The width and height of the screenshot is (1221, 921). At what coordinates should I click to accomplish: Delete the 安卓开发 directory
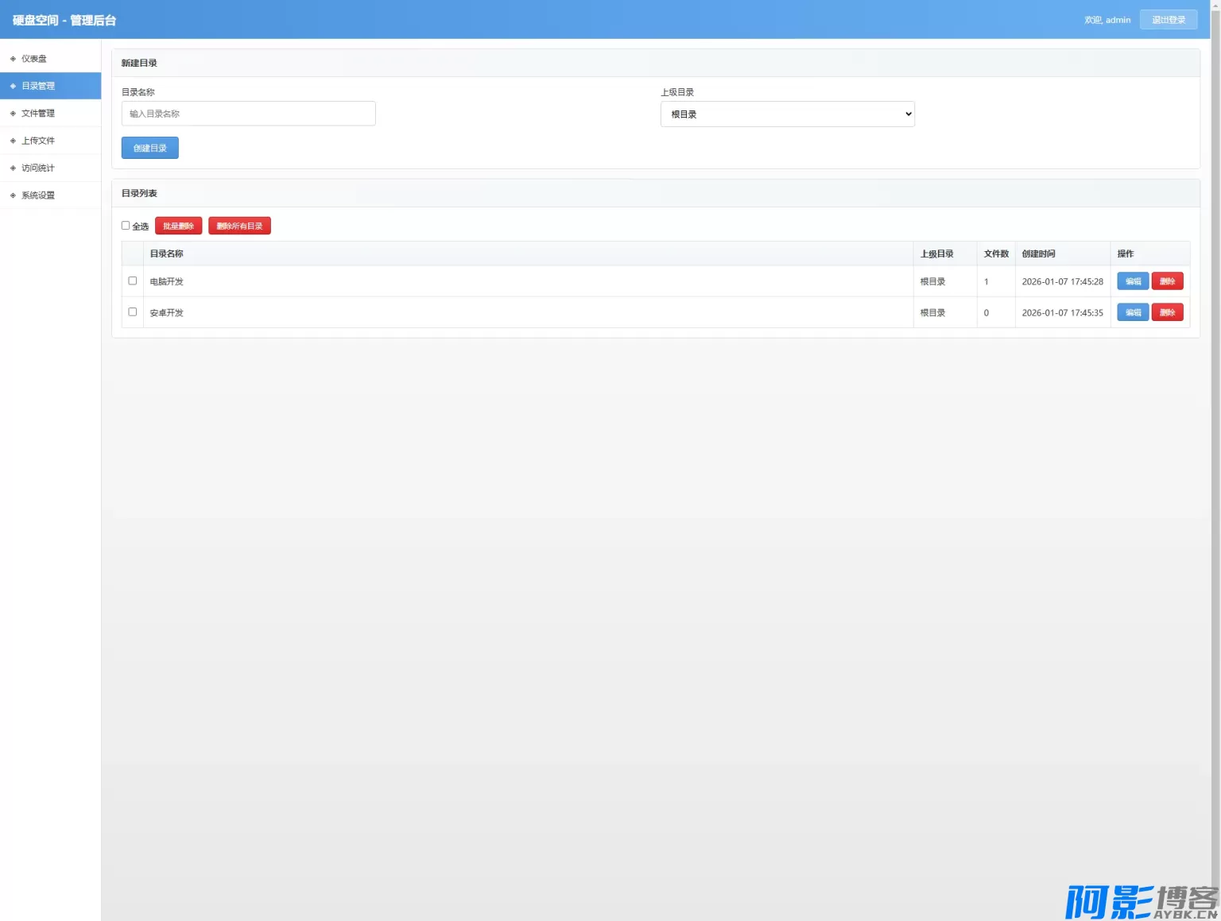pos(1167,312)
